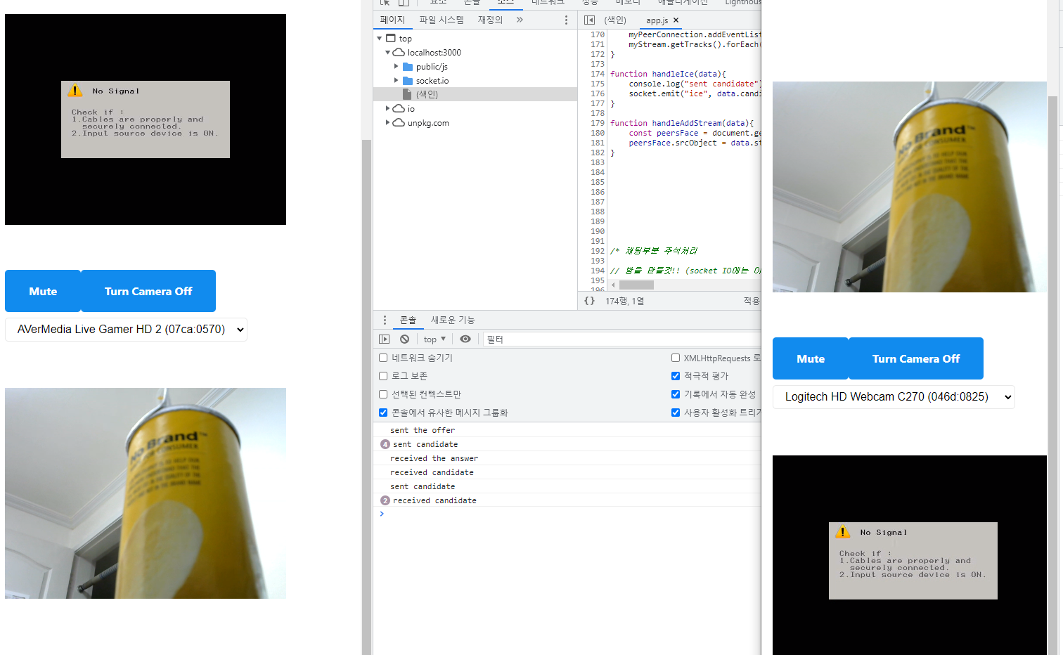Screen dimensions: 1063x655
Task: Toggle the 선택된 컨텍스트만 checkbox
Action: [x=383, y=394]
